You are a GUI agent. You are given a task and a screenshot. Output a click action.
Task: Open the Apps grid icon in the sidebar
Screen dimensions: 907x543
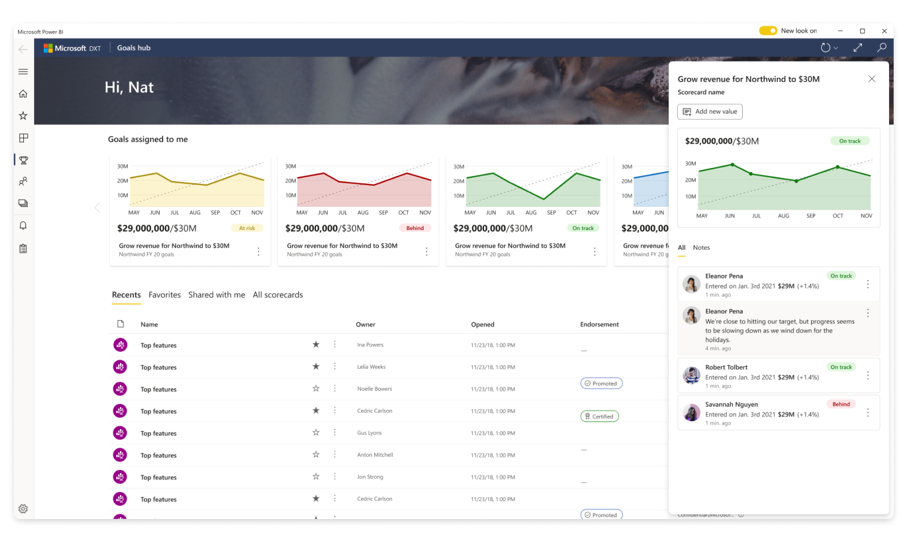coord(23,138)
